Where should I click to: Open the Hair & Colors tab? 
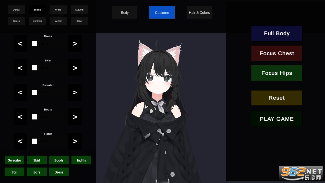[x=199, y=13]
